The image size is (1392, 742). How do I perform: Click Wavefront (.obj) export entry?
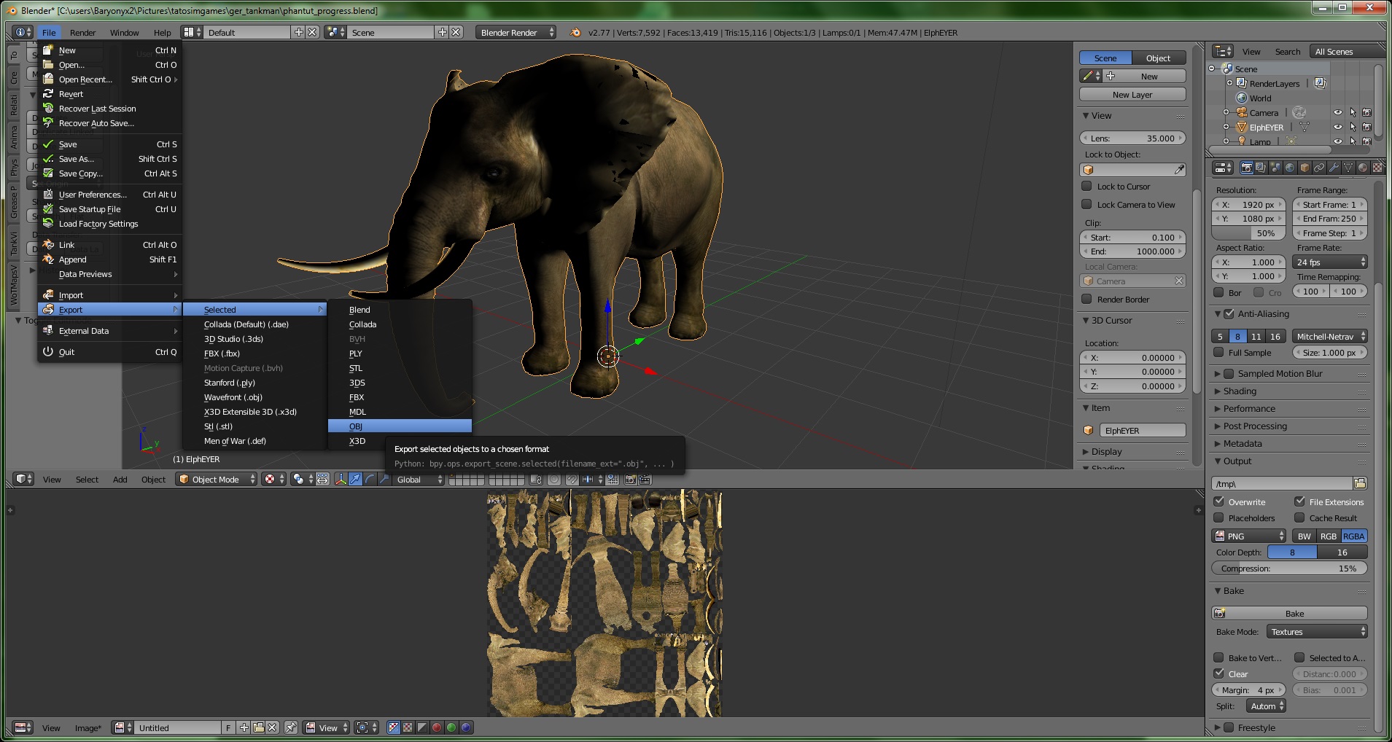click(233, 397)
